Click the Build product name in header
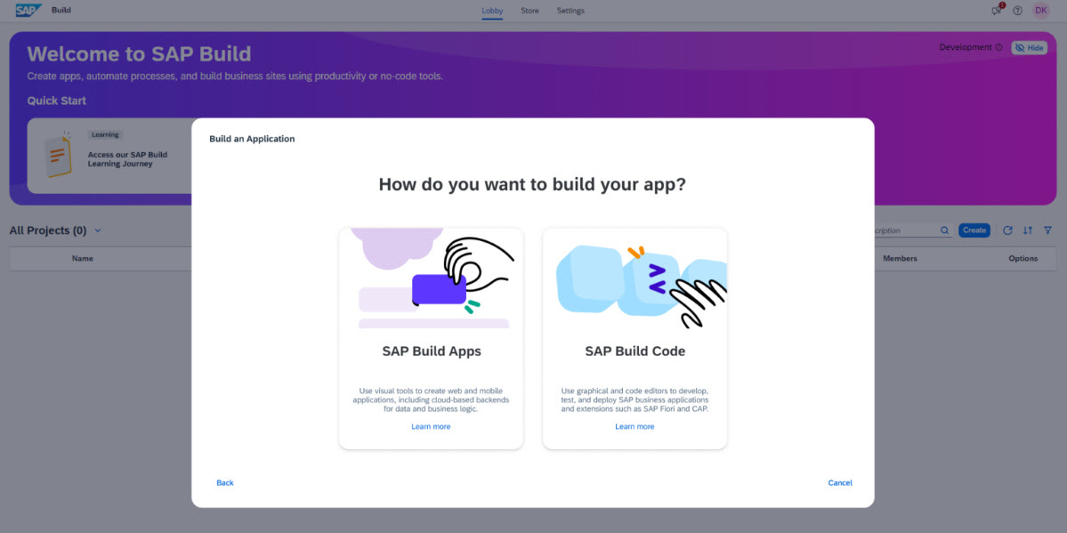 (61, 10)
